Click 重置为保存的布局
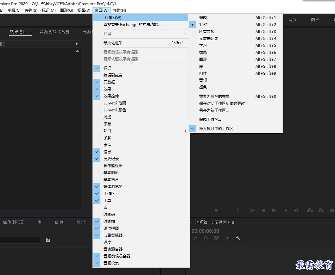 [236, 96]
